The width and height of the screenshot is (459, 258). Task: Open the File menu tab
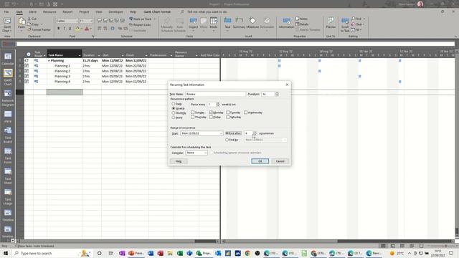point(6,11)
